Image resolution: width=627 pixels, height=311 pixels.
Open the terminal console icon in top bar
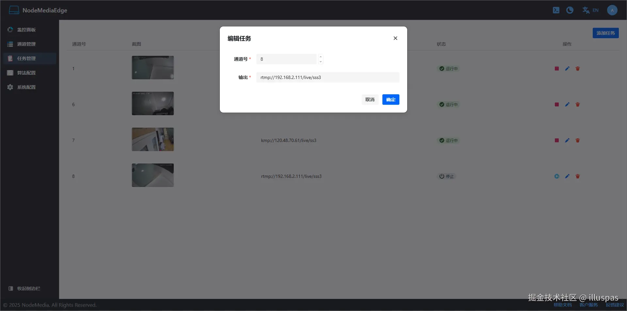click(x=556, y=10)
